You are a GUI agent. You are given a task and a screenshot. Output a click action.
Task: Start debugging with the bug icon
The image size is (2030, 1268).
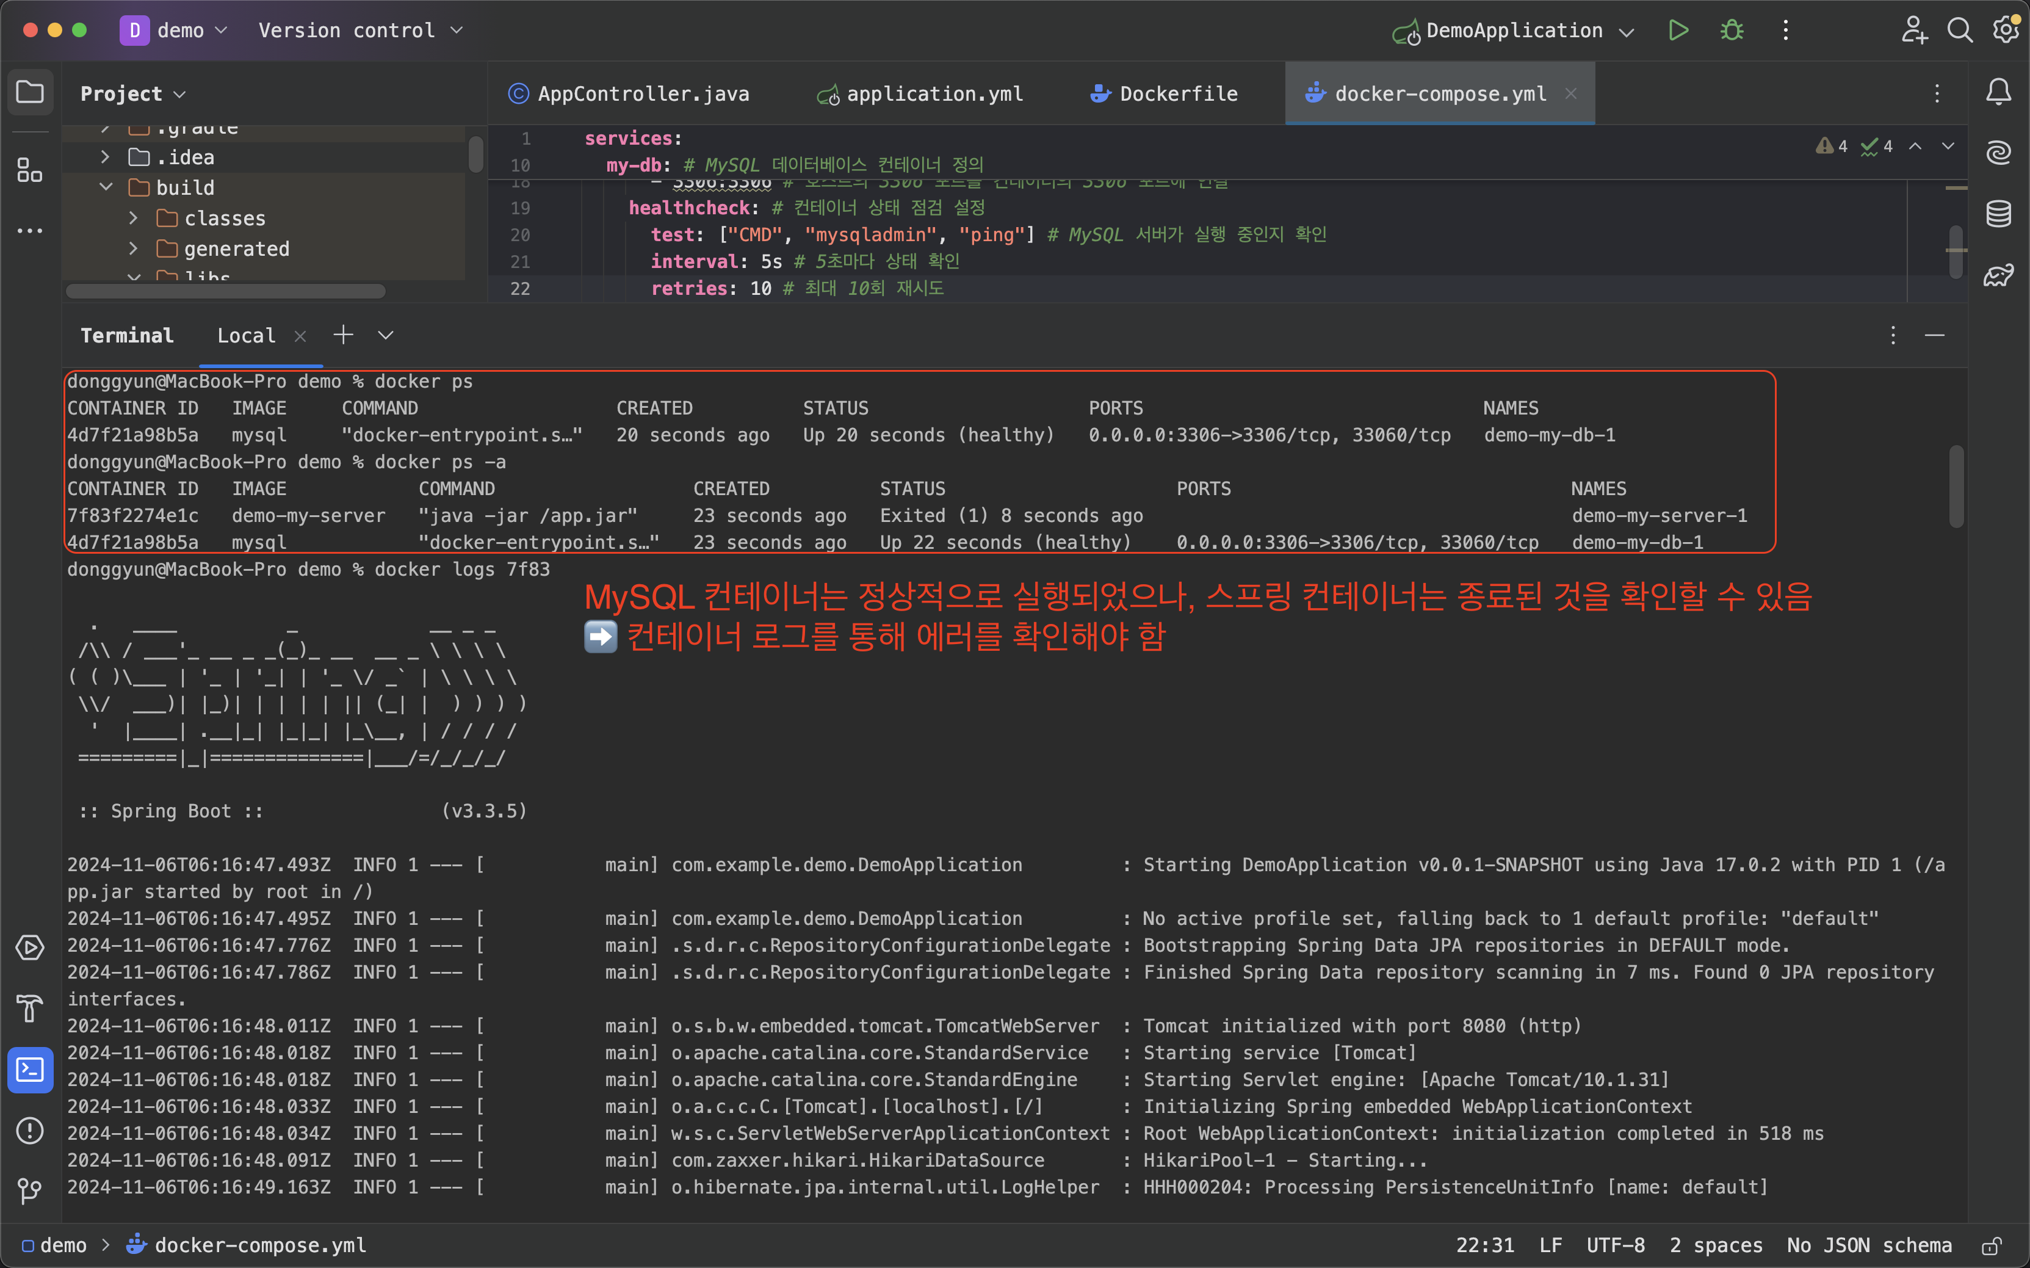pos(1732,31)
